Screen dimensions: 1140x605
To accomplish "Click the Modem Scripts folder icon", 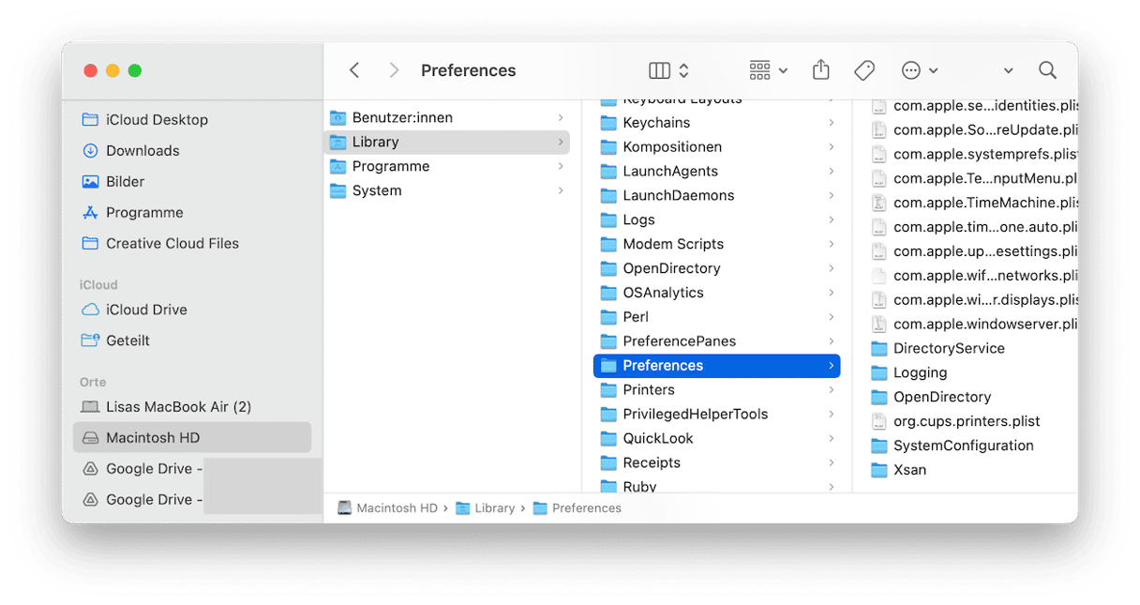I will 607,244.
